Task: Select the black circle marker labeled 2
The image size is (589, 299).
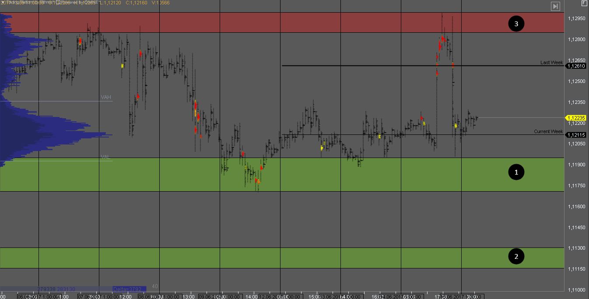Action: [x=516, y=256]
